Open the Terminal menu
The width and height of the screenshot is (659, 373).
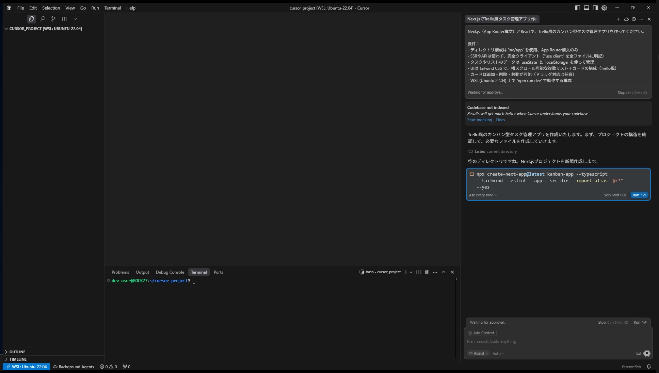(x=112, y=8)
